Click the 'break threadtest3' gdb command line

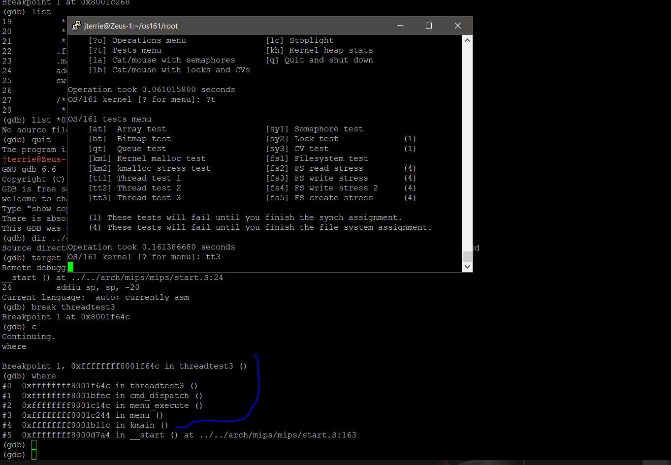(x=59, y=307)
